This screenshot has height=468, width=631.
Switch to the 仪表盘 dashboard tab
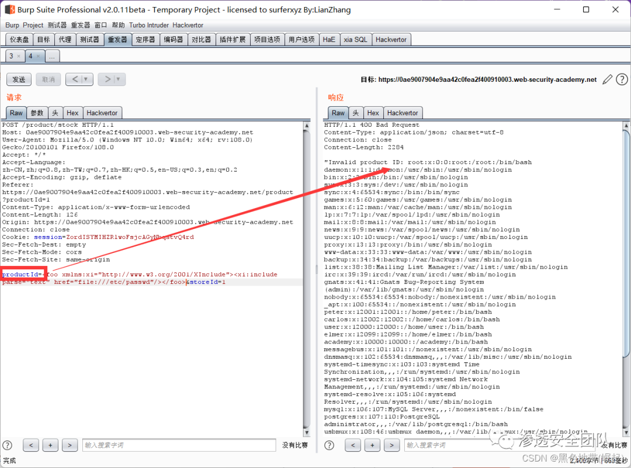pyautogui.click(x=19, y=39)
